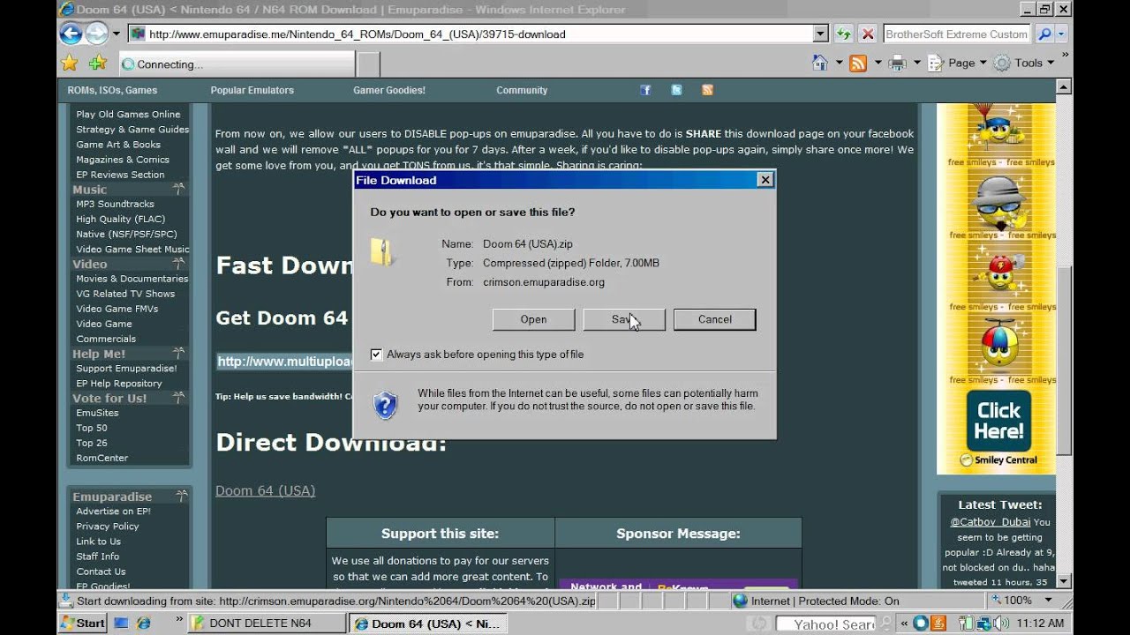Open the Windows Start button
This screenshot has width=1130, height=635.
pos(83,623)
